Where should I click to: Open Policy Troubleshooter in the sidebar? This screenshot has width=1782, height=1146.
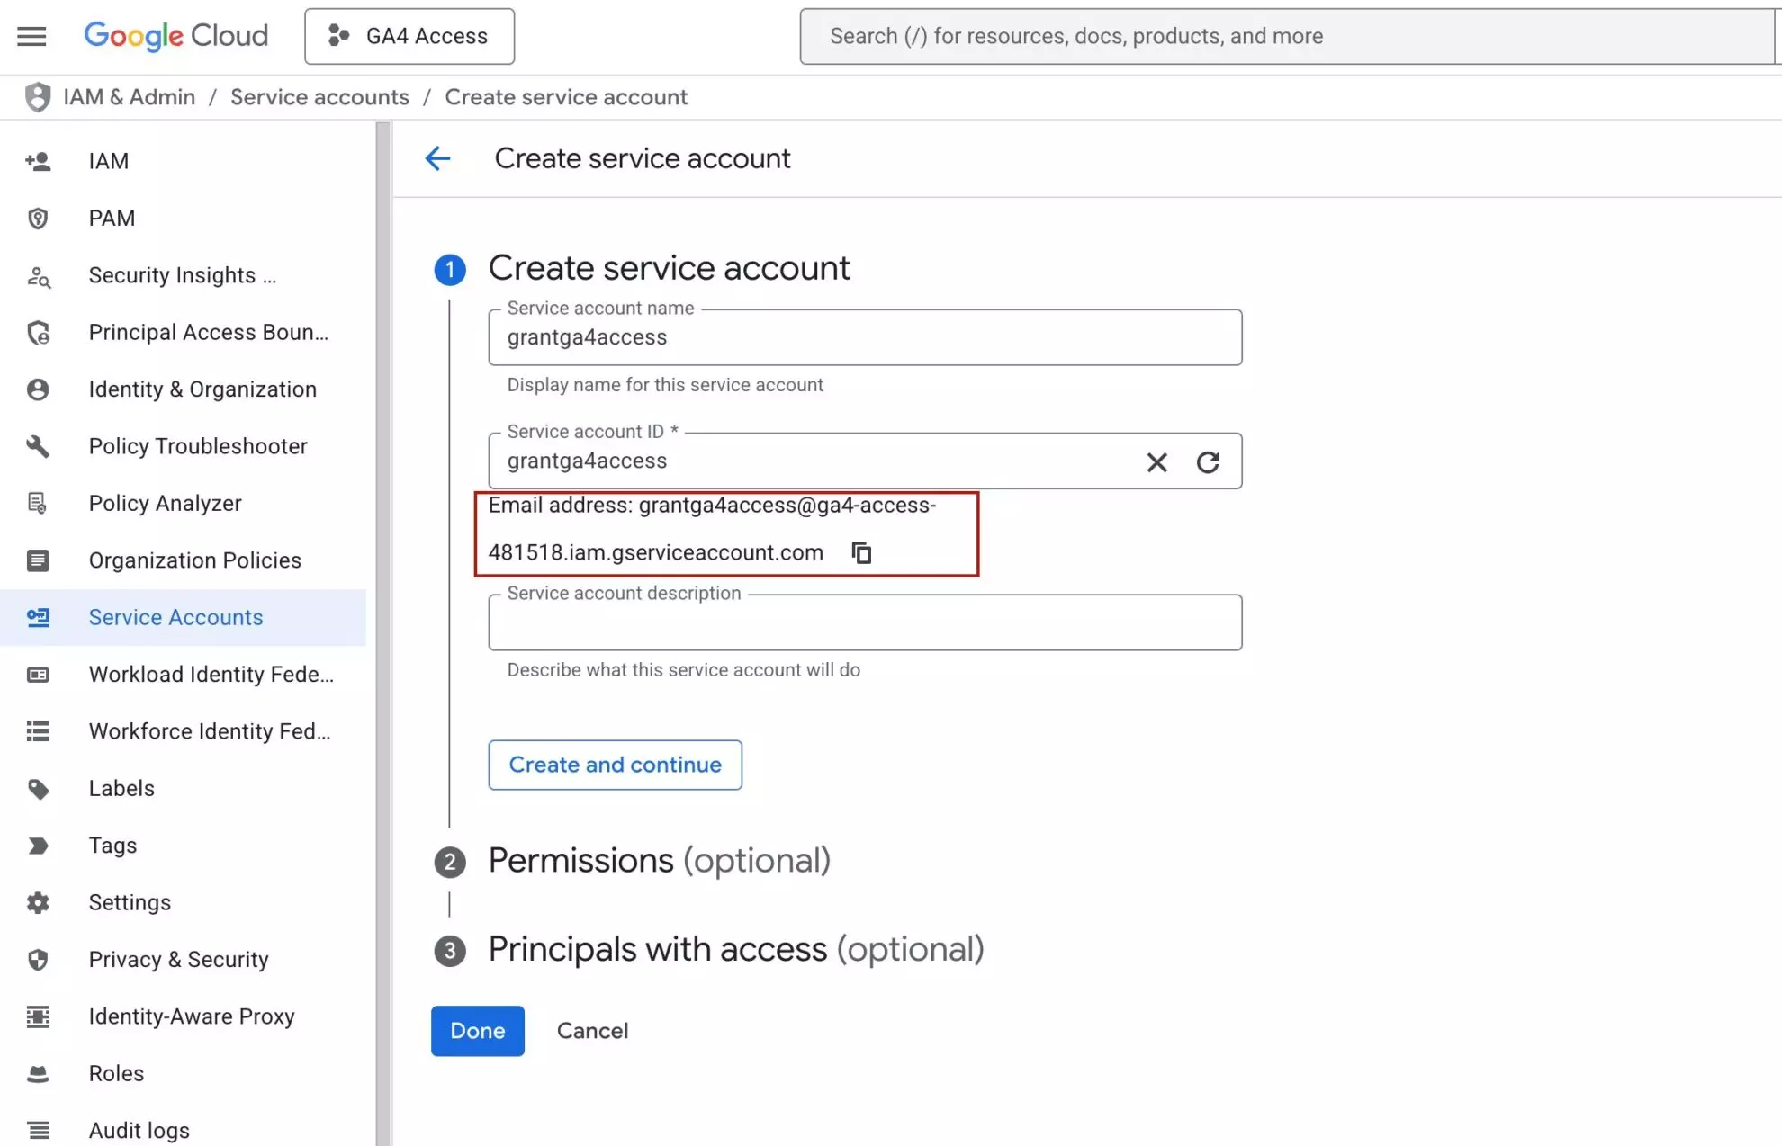tap(198, 445)
